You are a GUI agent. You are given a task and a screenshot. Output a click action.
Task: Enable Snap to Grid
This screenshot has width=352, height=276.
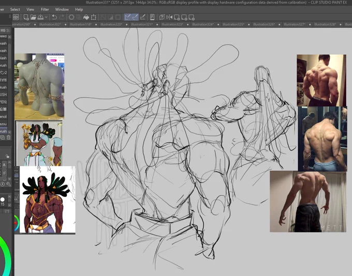142,17
